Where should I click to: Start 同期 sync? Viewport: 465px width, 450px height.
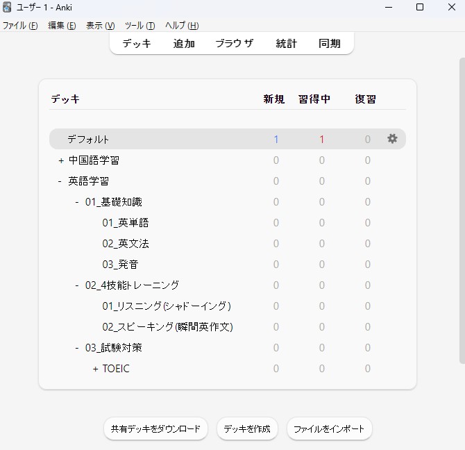coord(330,44)
